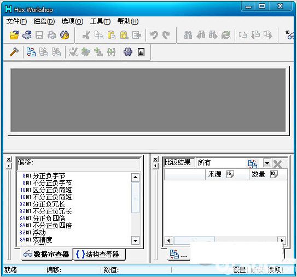
Task: Click the find previous binoculars icon
Action: 201,35
